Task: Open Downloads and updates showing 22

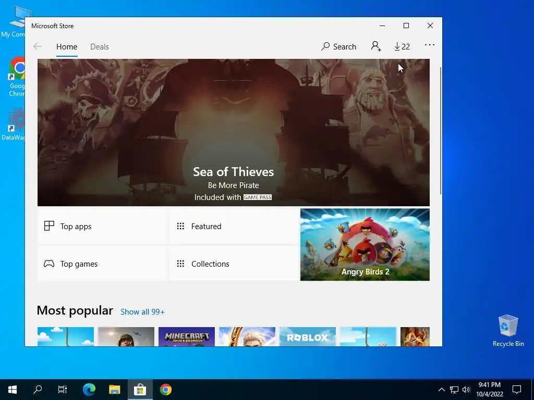Action: coord(402,46)
